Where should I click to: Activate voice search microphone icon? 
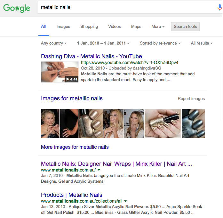coord(219,7)
